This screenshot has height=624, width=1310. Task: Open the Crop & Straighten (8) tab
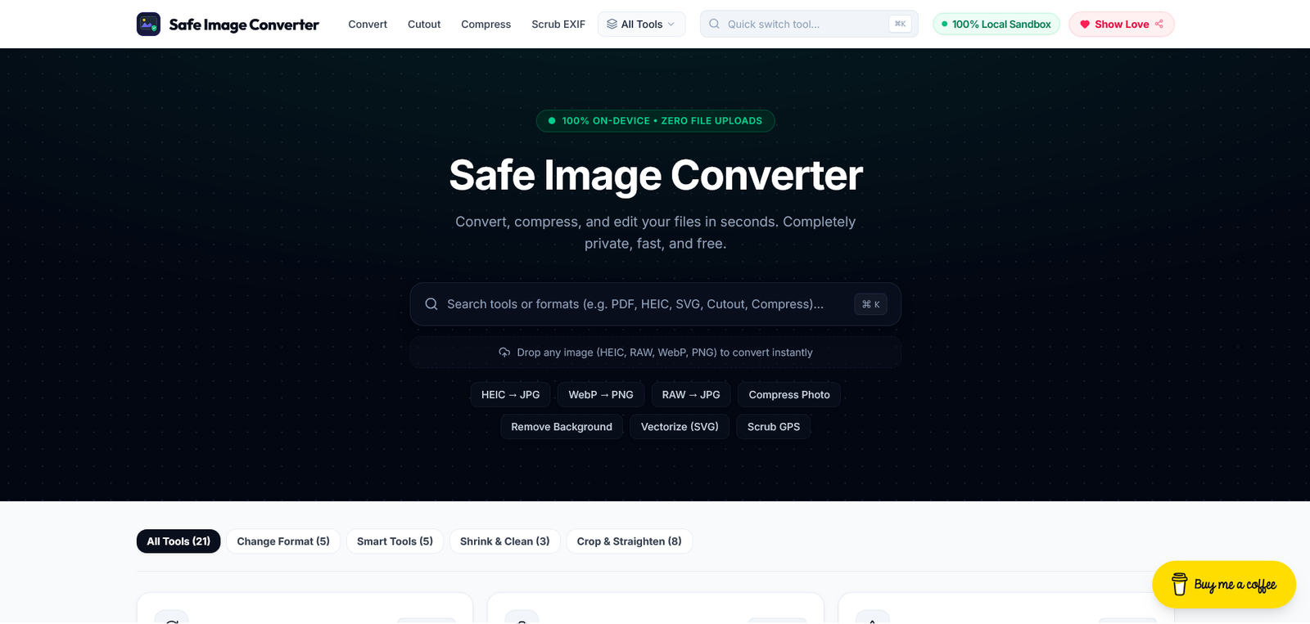(x=629, y=541)
